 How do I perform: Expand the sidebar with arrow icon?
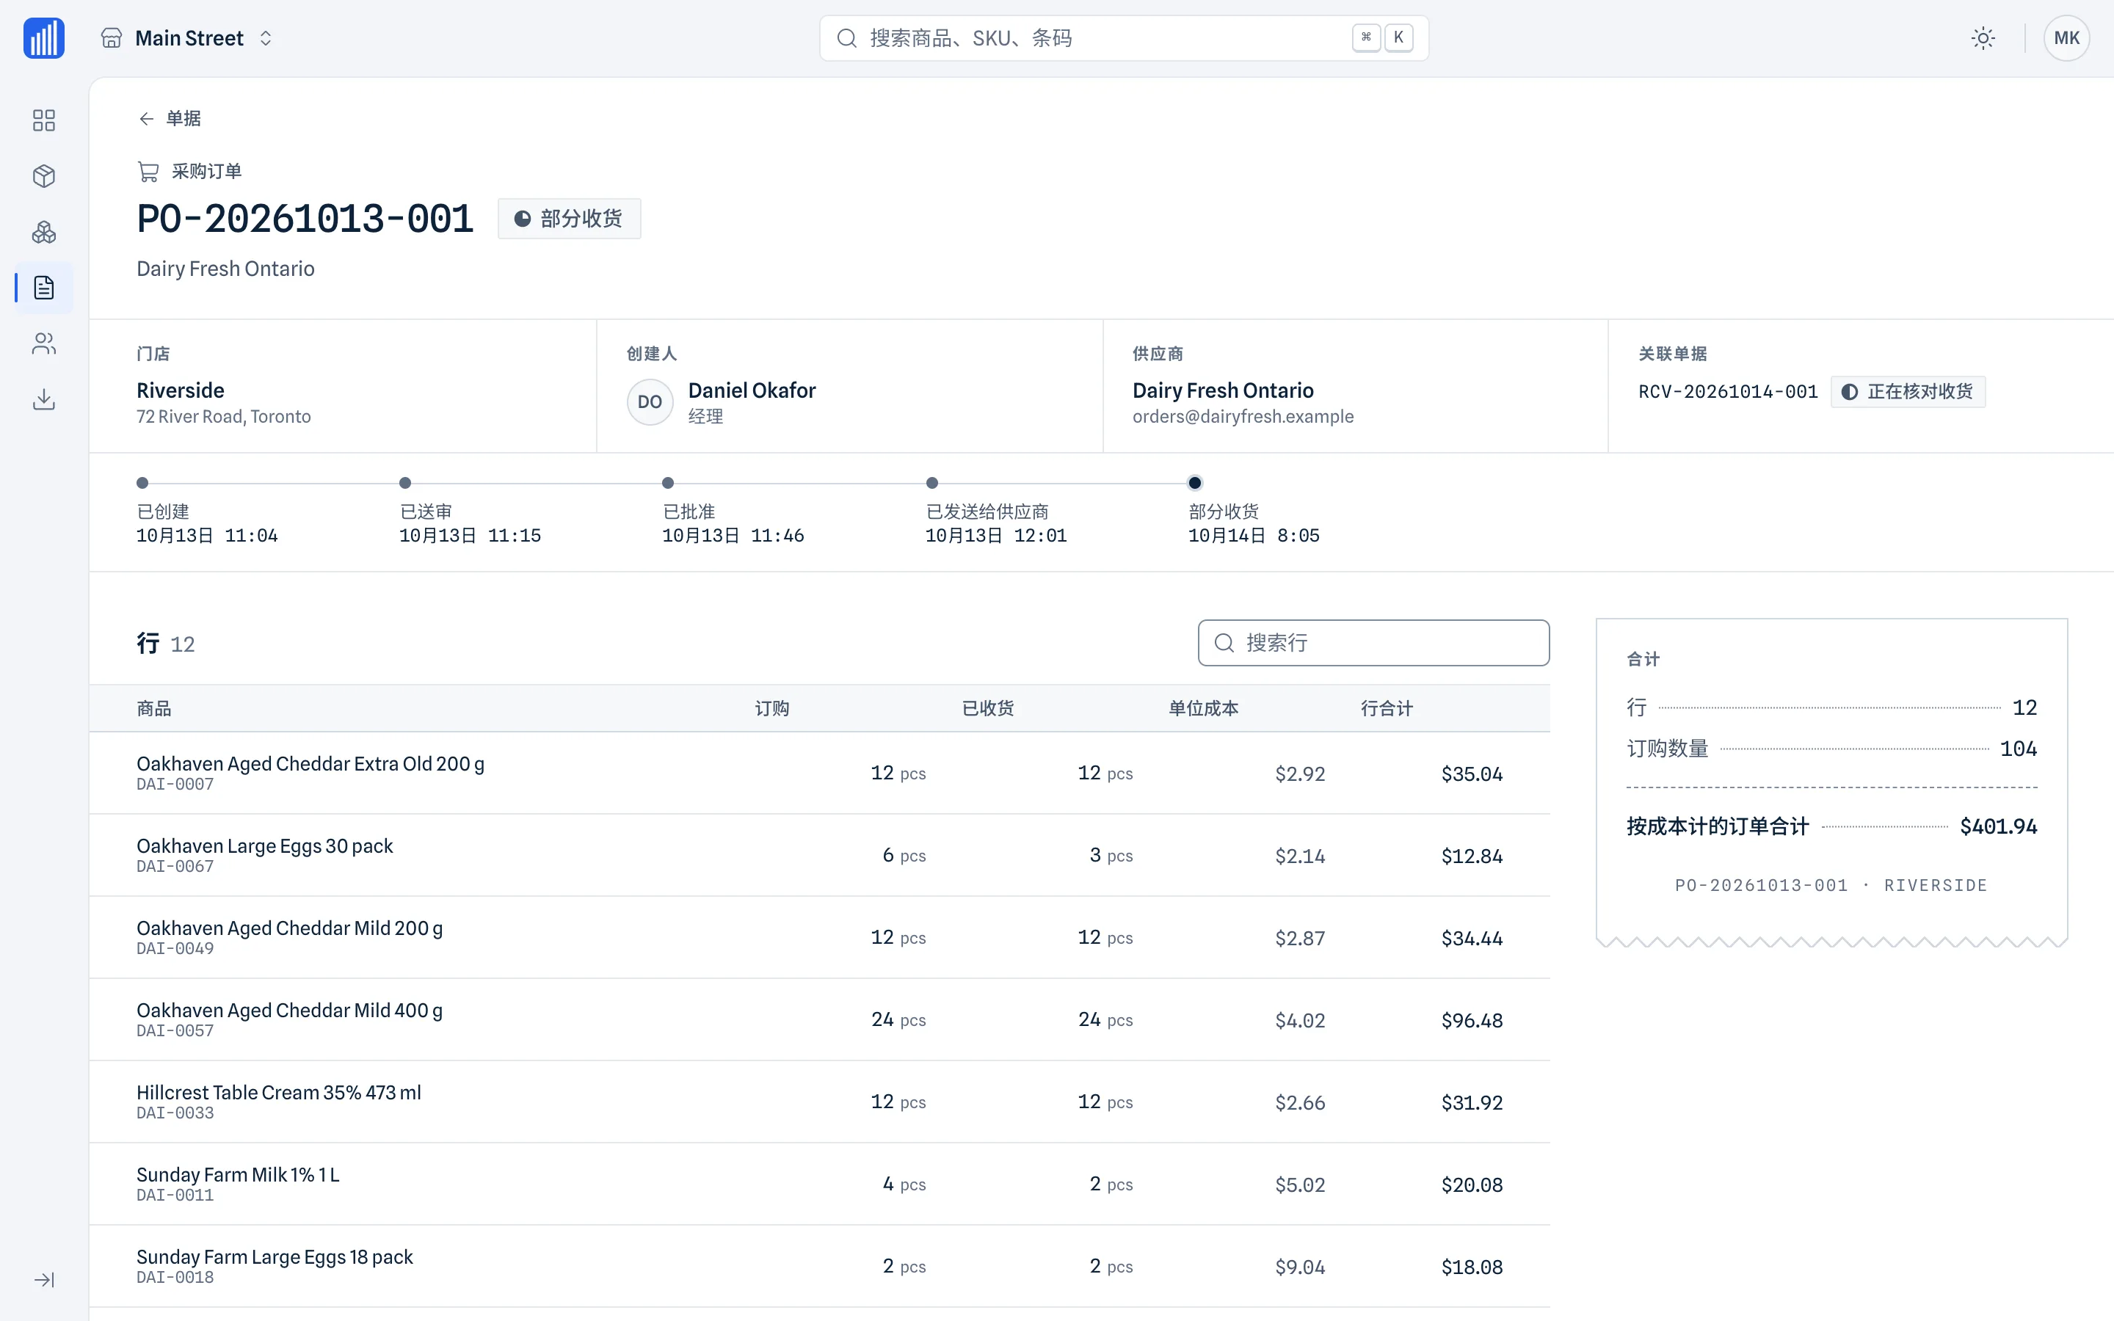pos(44,1279)
